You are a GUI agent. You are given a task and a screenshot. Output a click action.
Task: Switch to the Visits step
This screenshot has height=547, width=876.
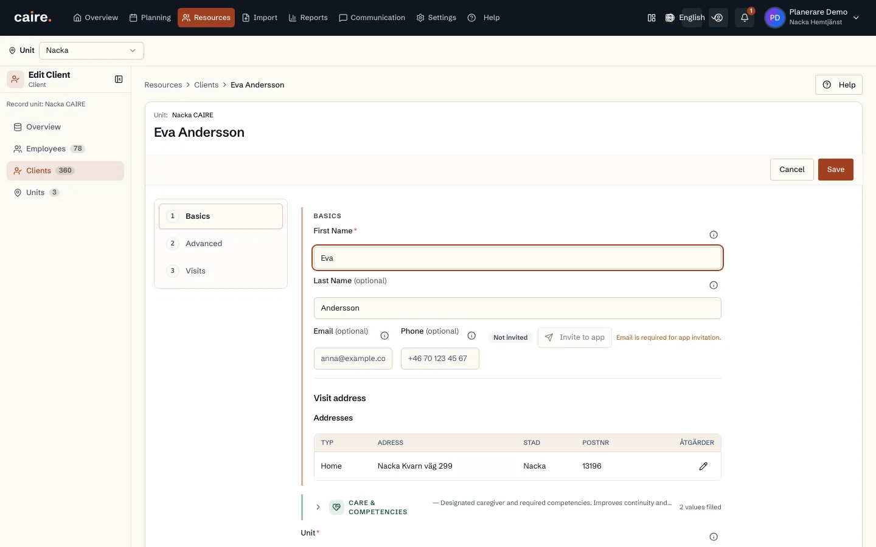click(221, 271)
